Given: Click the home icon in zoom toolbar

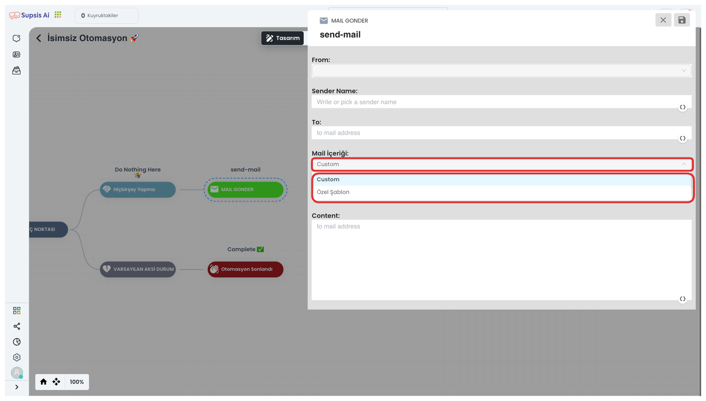Looking at the screenshot, I should [x=44, y=382].
